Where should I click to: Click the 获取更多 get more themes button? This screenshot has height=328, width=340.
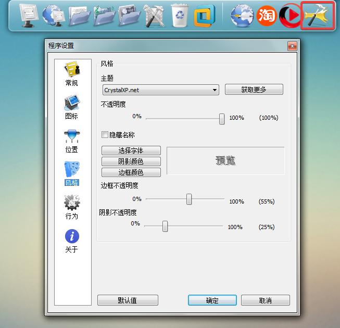pyautogui.click(x=254, y=90)
